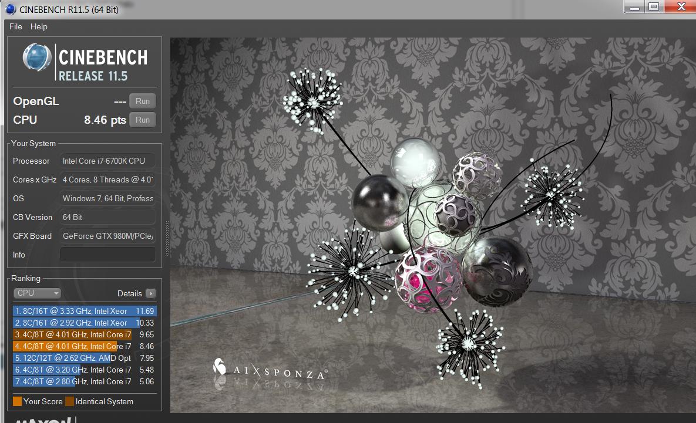The width and height of the screenshot is (696, 423).
Task: Select ranking entry 2 scoring 10.33
Action: [x=85, y=323]
